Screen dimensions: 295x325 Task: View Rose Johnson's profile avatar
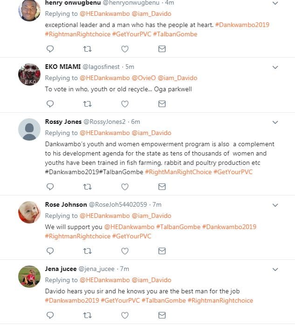pyautogui.click(x=29, y=212)
